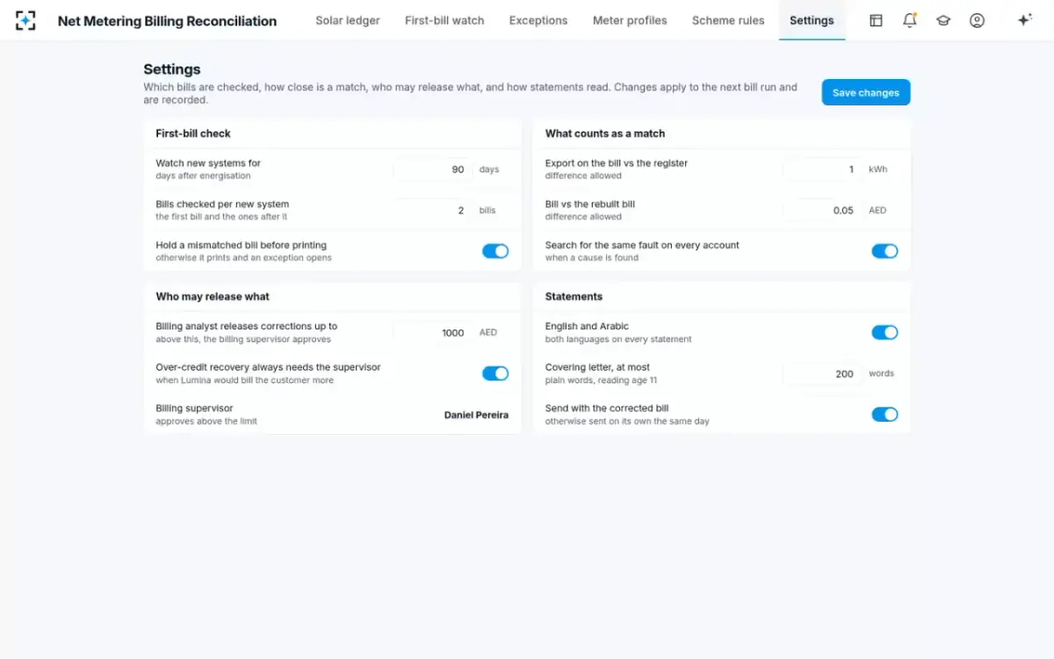Open the First-bill watch tab

pyautogui.click(x=444, y=20)
